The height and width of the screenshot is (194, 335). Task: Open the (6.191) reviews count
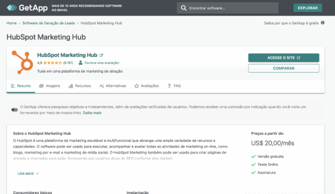coord(68,63)
